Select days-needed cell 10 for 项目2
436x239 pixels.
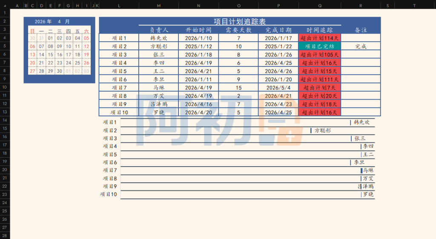click(238, 46)
